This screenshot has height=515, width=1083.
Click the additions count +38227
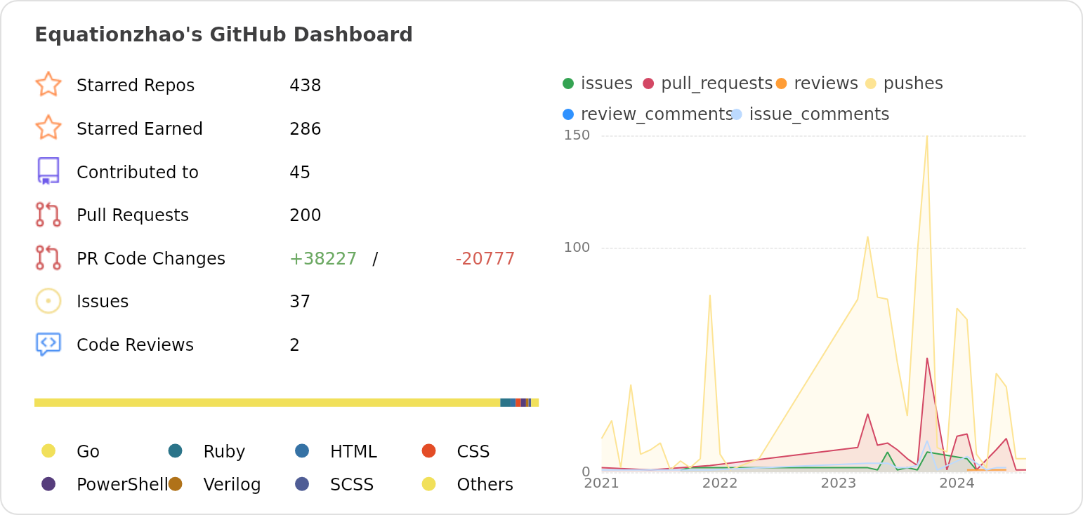(x=323, y=259)
